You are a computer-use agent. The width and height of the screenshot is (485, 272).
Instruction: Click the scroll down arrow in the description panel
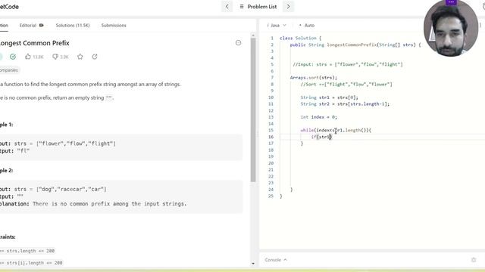pos(253,264)
